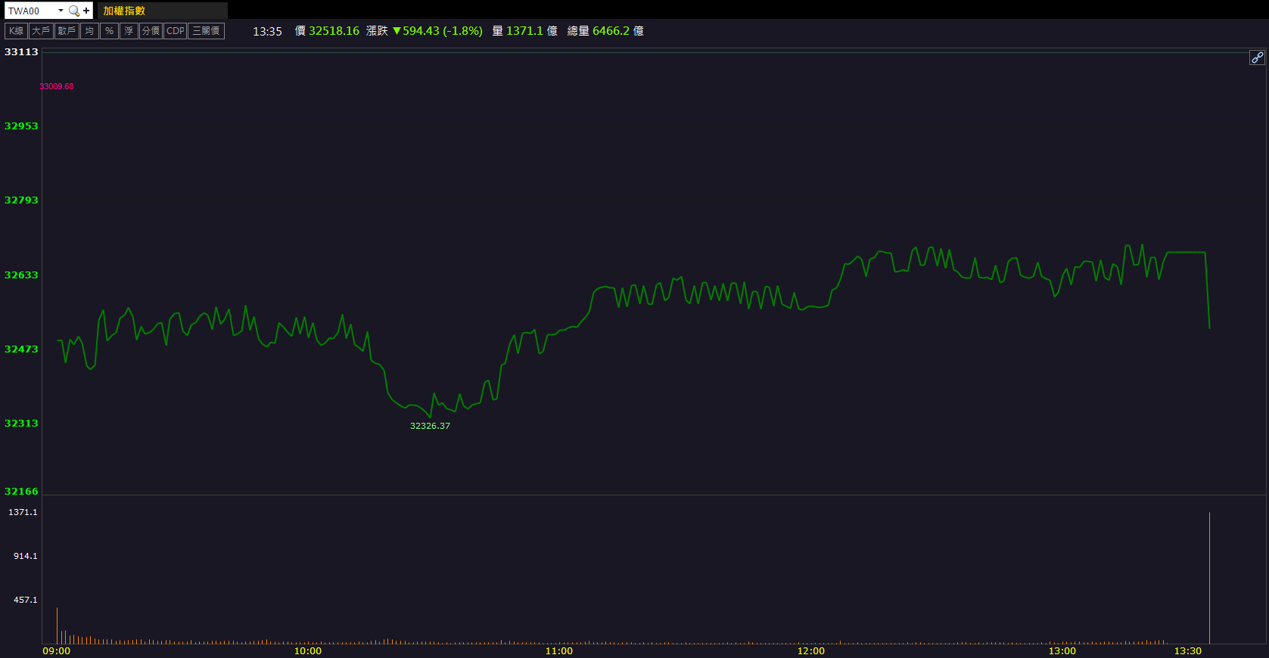Click the 11:00 time axis label

559,650
